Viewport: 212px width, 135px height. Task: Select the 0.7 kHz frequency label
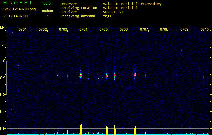(3, 111)
